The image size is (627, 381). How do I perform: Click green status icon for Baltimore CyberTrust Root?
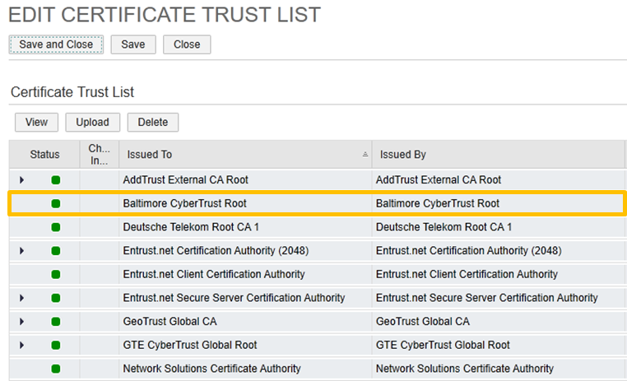coord(56,203)
